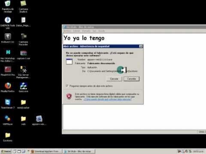The height and width of the screenshot is (154, 206).
Task: Open the Camtasia Studio 6 desktop icon
Action: pos(23,6)
